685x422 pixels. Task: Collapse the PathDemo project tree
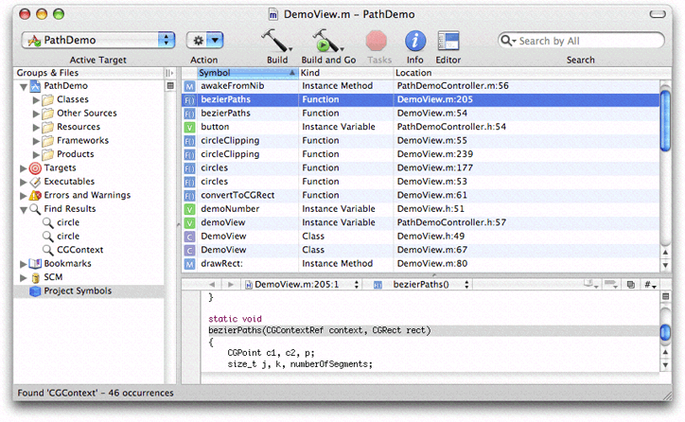point(22,86)
